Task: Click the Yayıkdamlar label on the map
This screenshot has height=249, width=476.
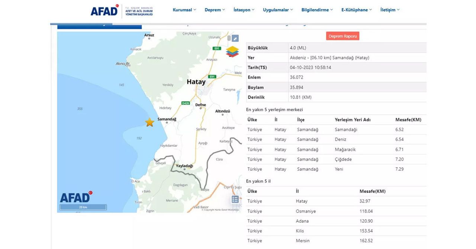Action: click(168, 145)
